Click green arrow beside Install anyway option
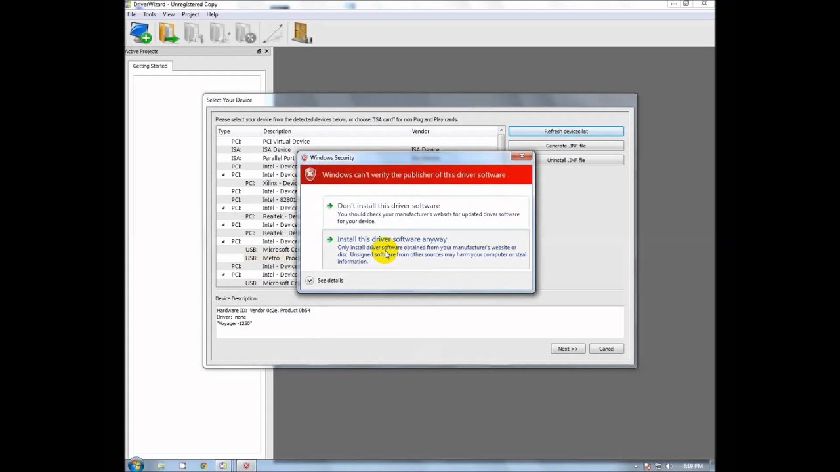 click(330, 239)
